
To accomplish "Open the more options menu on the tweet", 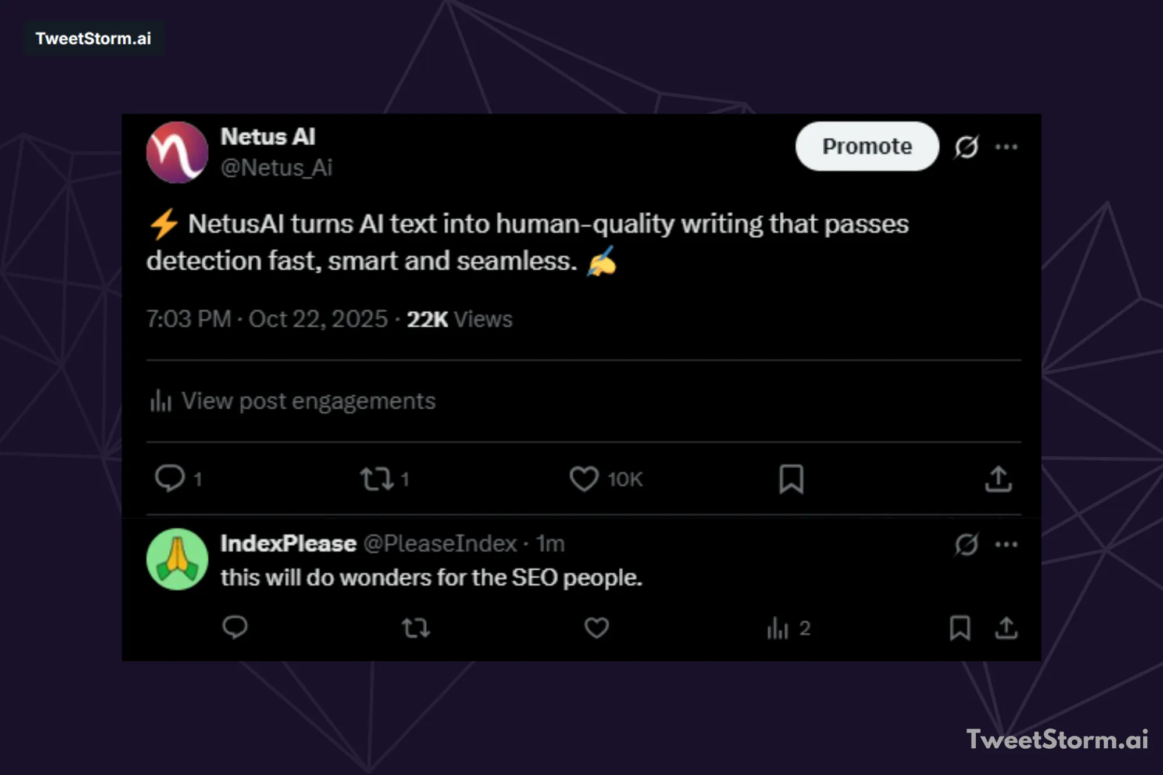I will (x=1007, y=147).
